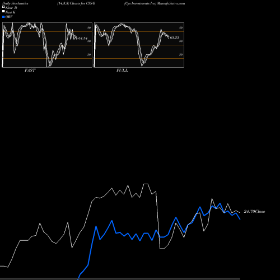Image resolution: width=280 pixels, height=280 pixels.
Task: Click the 20 level label in FULL chart
Action: [181, 54]
